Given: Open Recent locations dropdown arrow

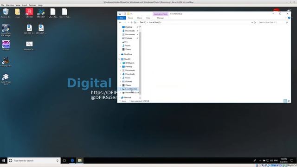Looking at the screenshot, I should click(129, 22).
